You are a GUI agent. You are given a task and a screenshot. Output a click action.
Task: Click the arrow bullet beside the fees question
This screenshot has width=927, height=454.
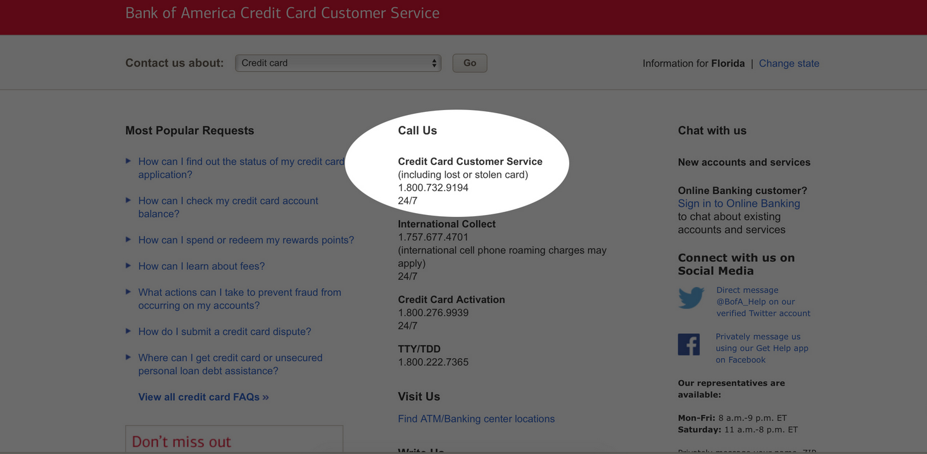point(129,266)
